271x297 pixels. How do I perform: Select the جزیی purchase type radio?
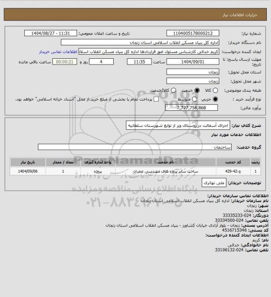(215, 99)
